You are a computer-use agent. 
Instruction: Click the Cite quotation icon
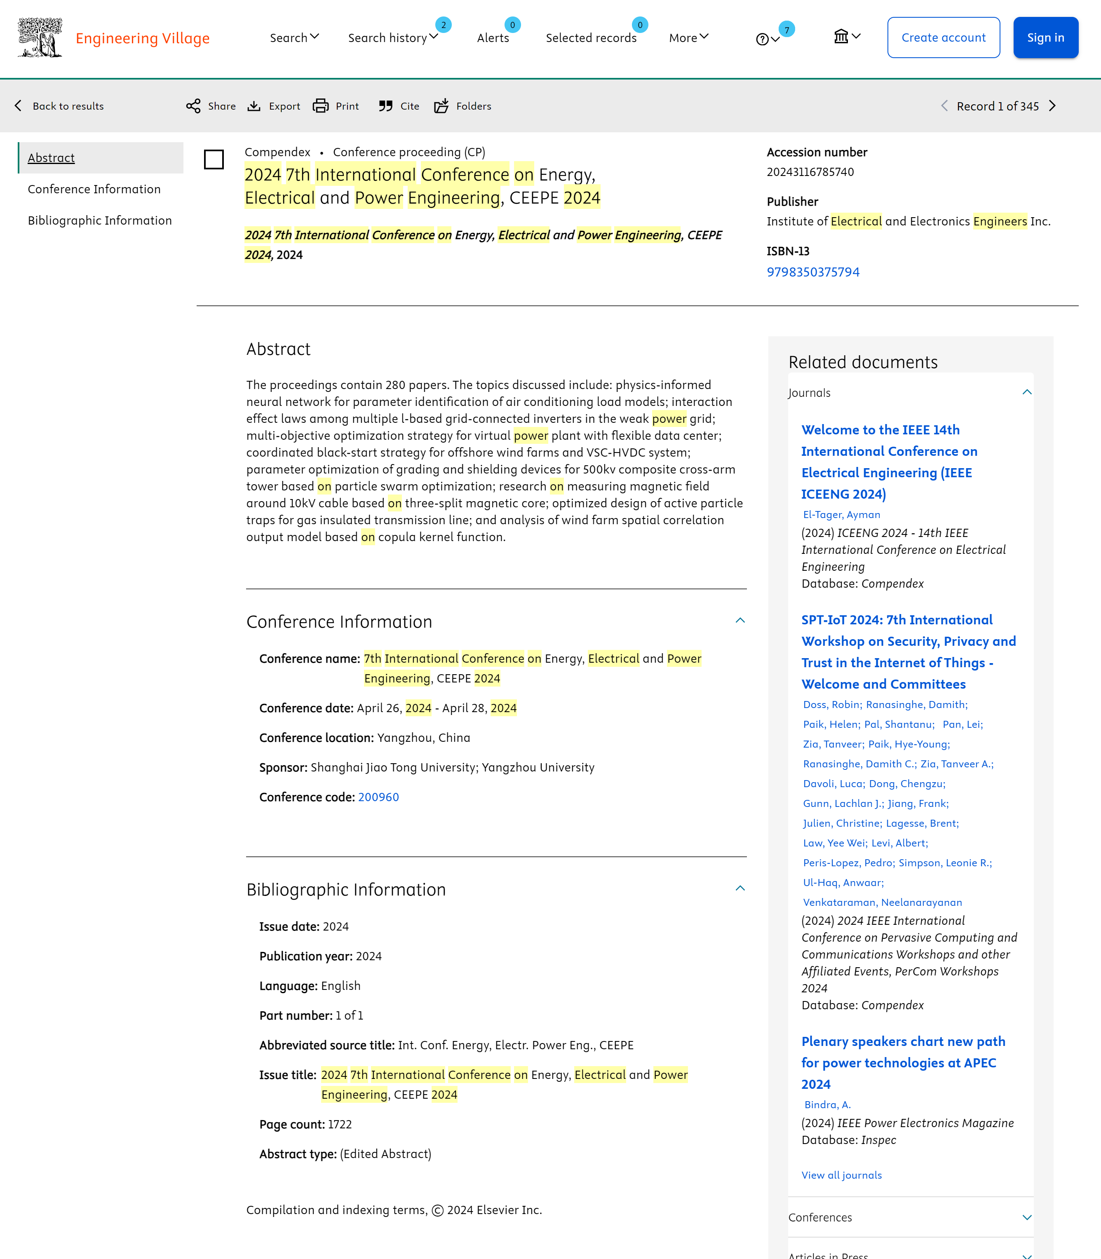click(x=385, y=106)
